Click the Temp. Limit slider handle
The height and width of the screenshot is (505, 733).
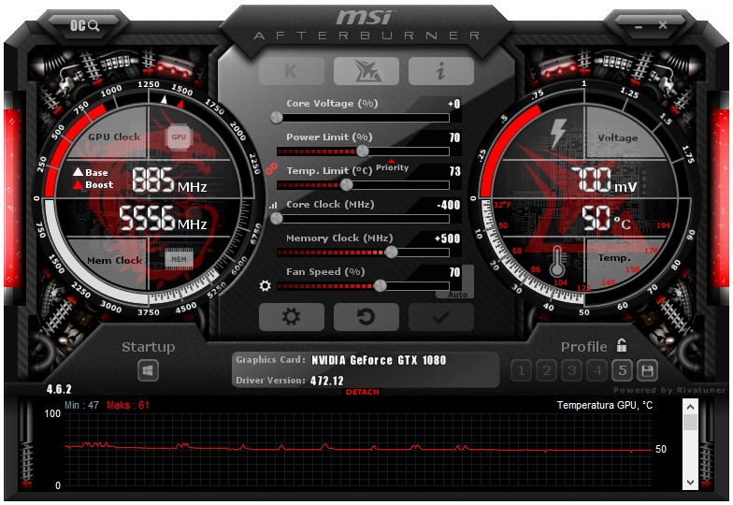click(x=346, y=185)
